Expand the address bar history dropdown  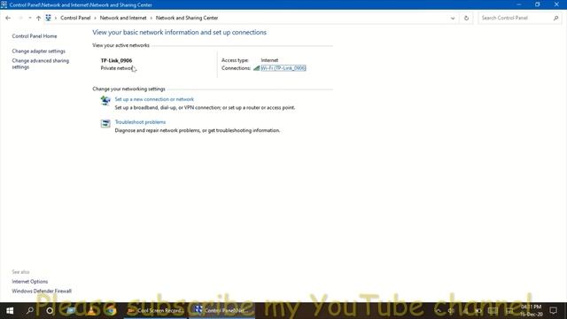[453, 18]
